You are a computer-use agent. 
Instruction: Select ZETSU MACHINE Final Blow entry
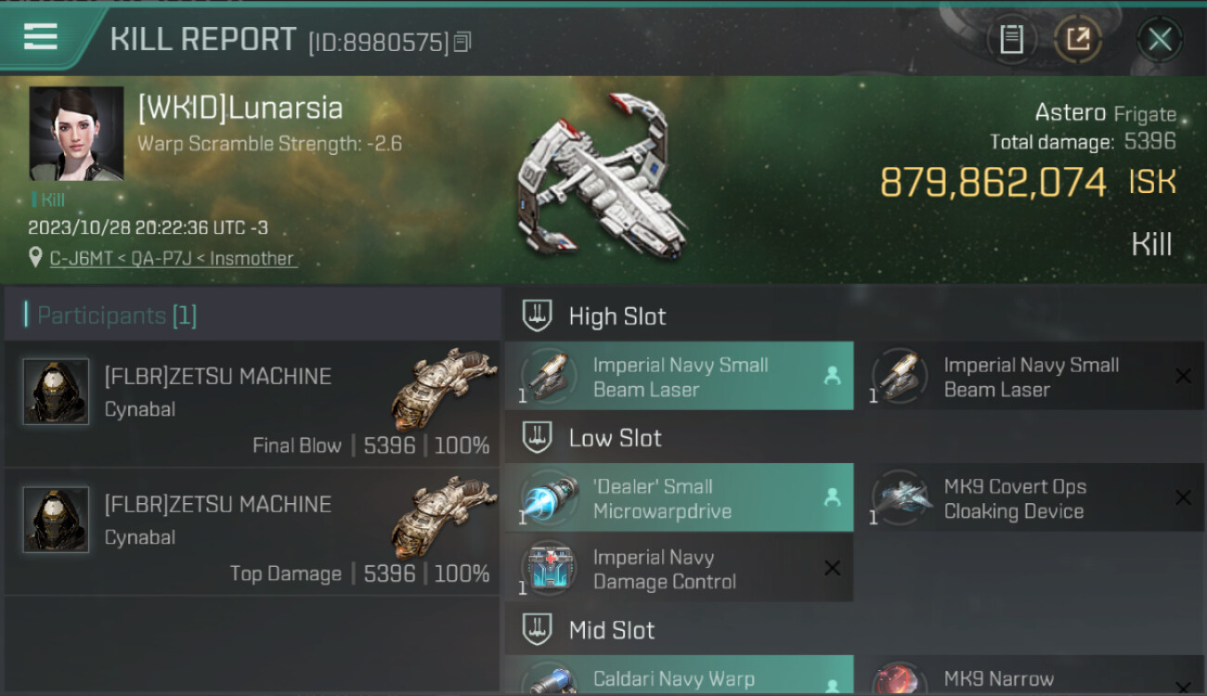click(x=253, y=405)
